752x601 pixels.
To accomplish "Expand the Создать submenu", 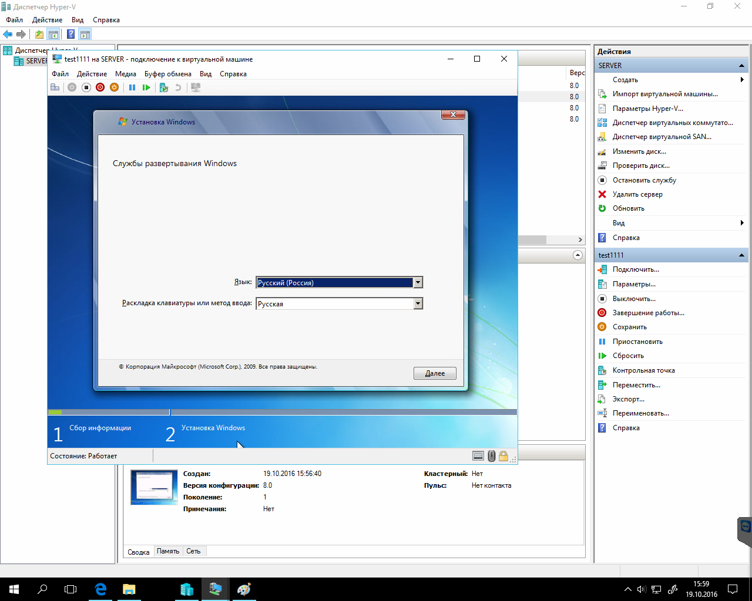I will [x=742, y=80].
